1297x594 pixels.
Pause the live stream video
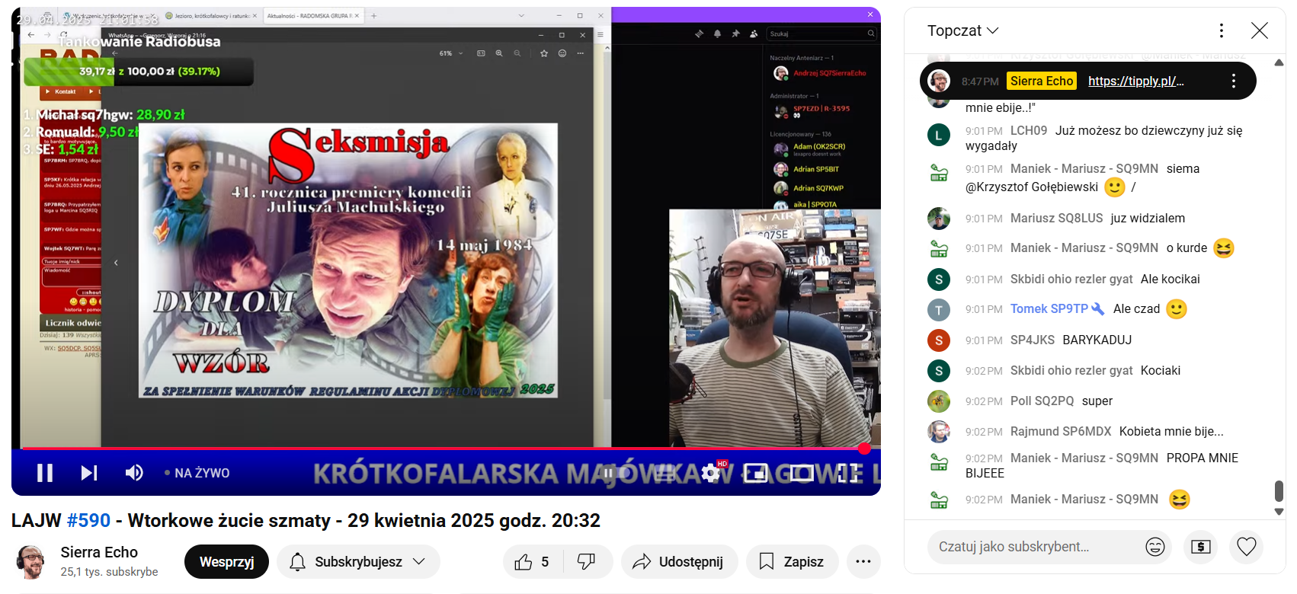click(45, 473)
